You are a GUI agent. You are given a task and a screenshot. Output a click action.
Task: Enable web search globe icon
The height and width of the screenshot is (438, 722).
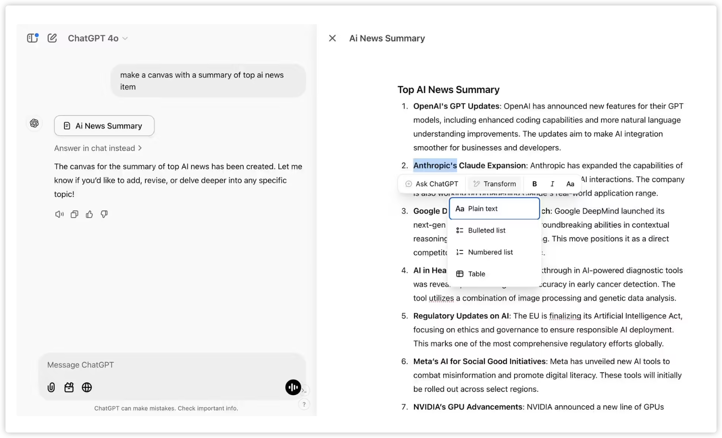(x=87, y=387)
